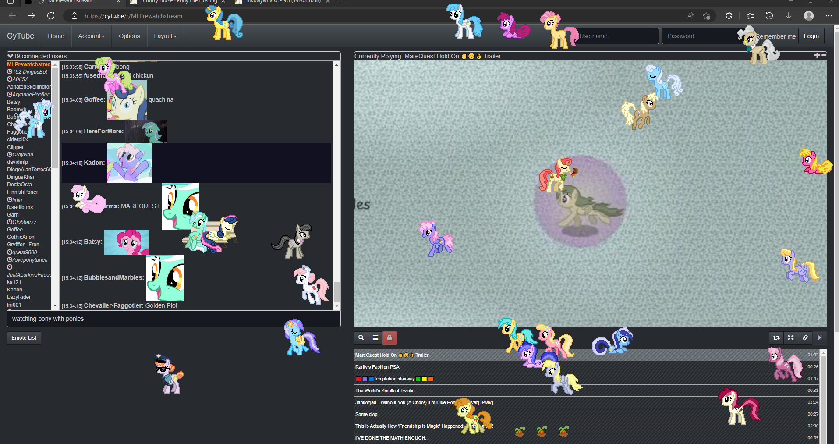Screen dimensions: 839x444
Task: Make the video fullscreen using expand icon
Action: [x=791, y=338]
